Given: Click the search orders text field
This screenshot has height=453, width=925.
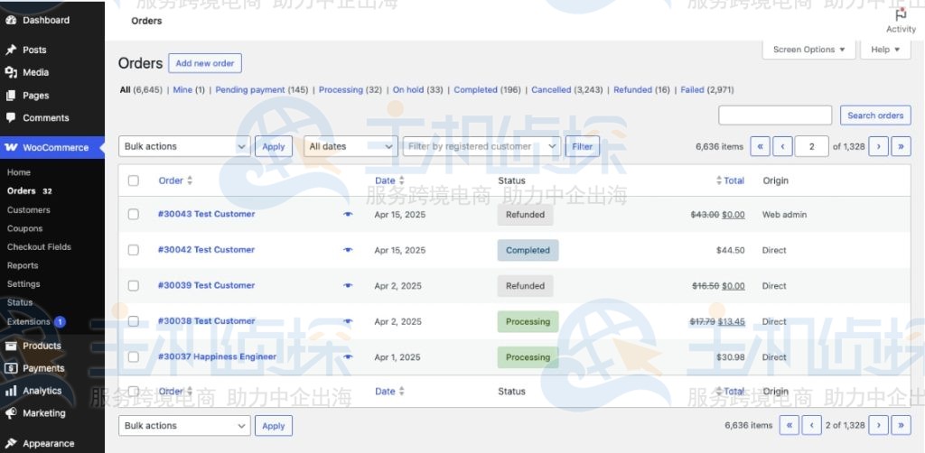Looking at the screenshot, I should (x=775, y=116).
